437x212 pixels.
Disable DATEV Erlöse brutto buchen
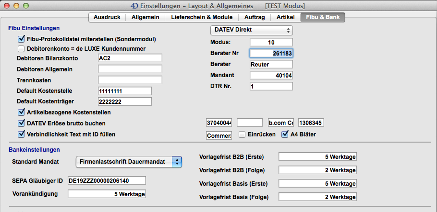pos(21,123)
